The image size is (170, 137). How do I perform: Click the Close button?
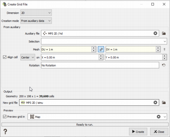(159, 132)
